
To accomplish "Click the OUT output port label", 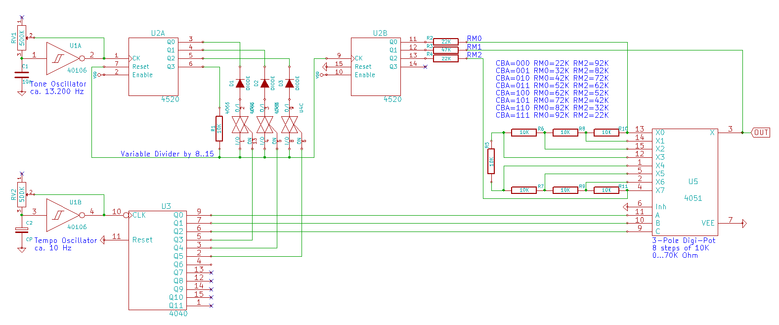I will 761,133.
